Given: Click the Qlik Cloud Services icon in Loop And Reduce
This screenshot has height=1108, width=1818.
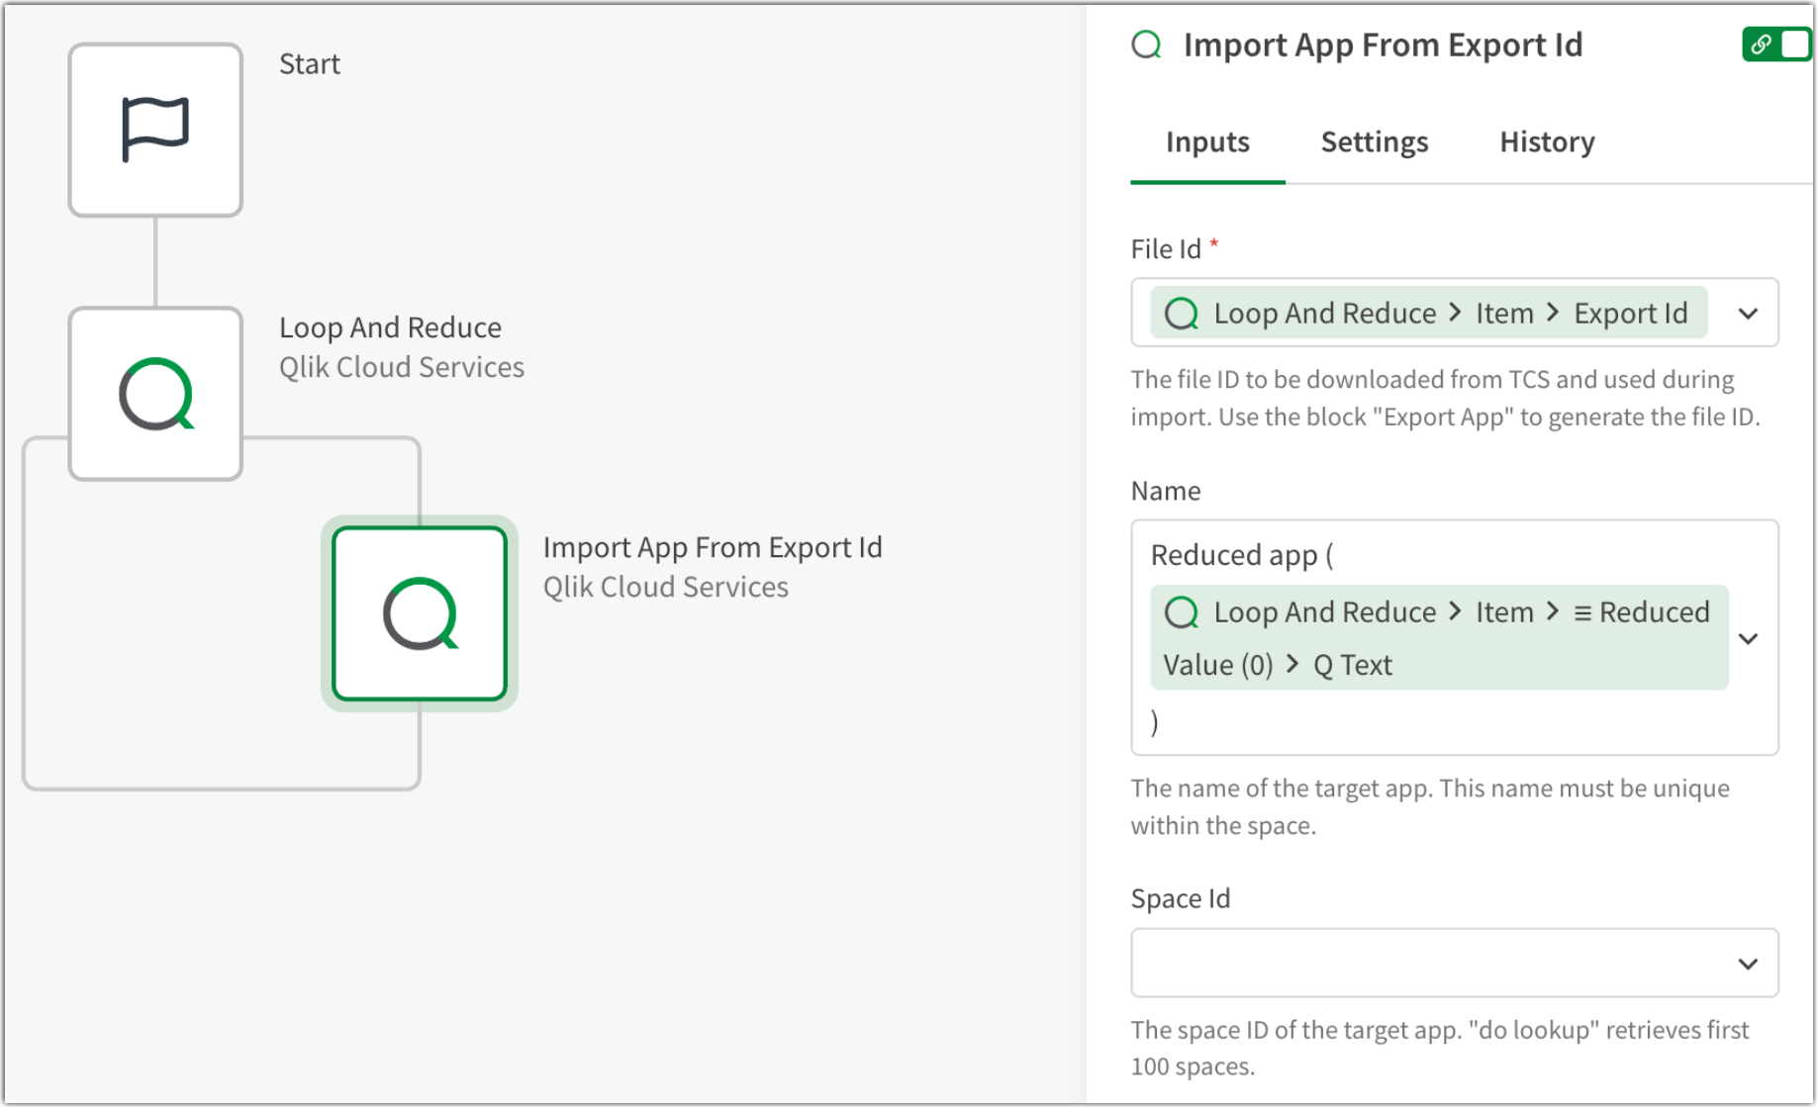Looking at the screenshot, I should [154, 394].
